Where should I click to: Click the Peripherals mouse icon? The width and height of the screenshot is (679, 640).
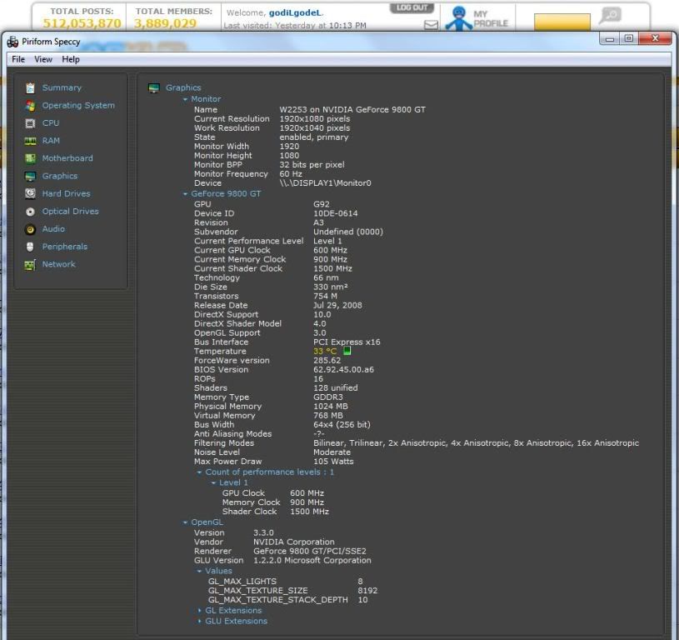pyautogui.click(x=30, y=247)
